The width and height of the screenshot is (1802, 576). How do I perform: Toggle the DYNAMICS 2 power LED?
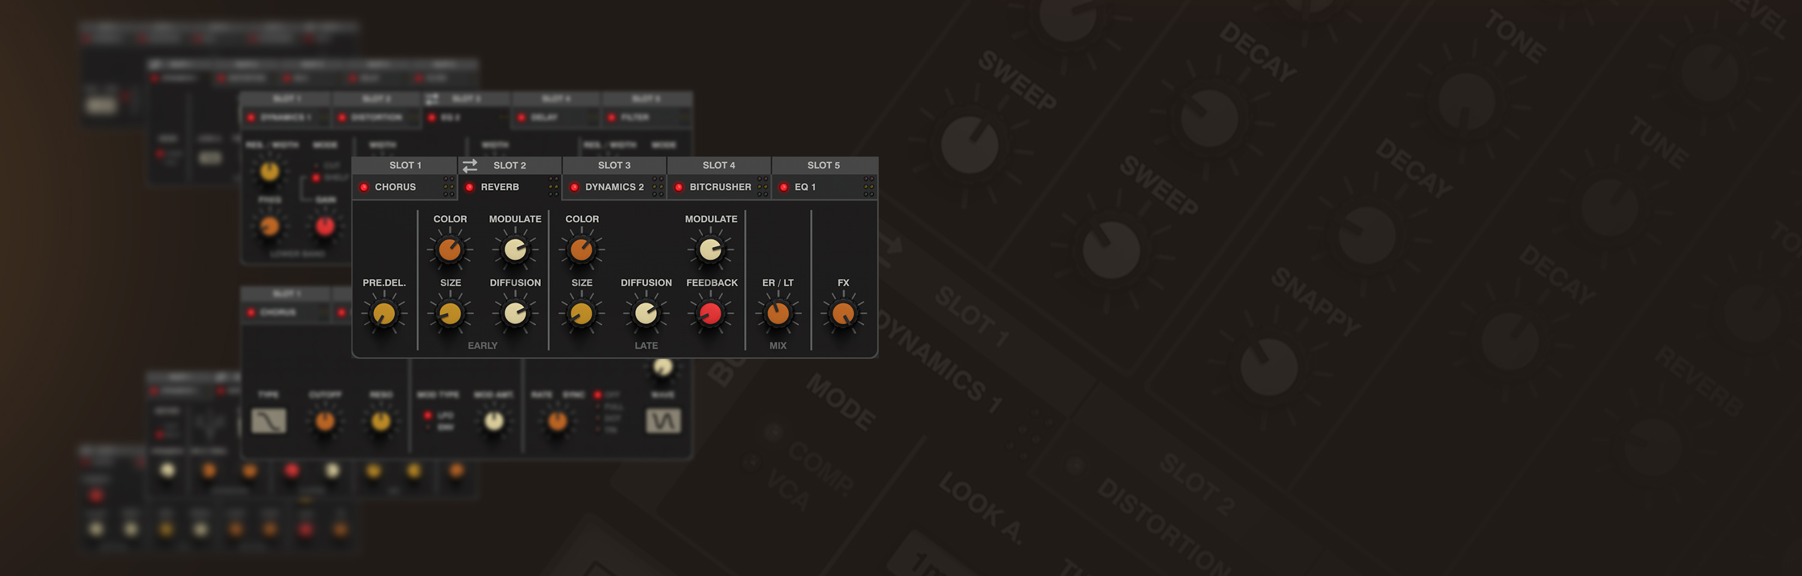click(x=574, y=187)
